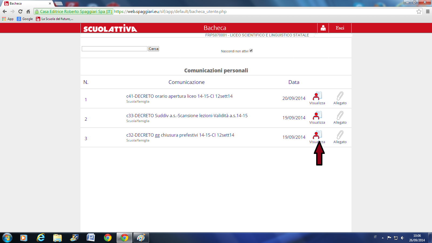Click Allegato paperclip for c41-DECRETO row
Viewport: 432px width, 243px height.
(340, 96)
